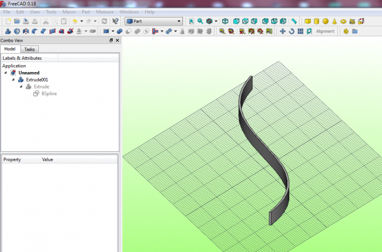Collapse the Unnamed document node
Viewport: 382px width, 252px height.
(x=5, y=73)
